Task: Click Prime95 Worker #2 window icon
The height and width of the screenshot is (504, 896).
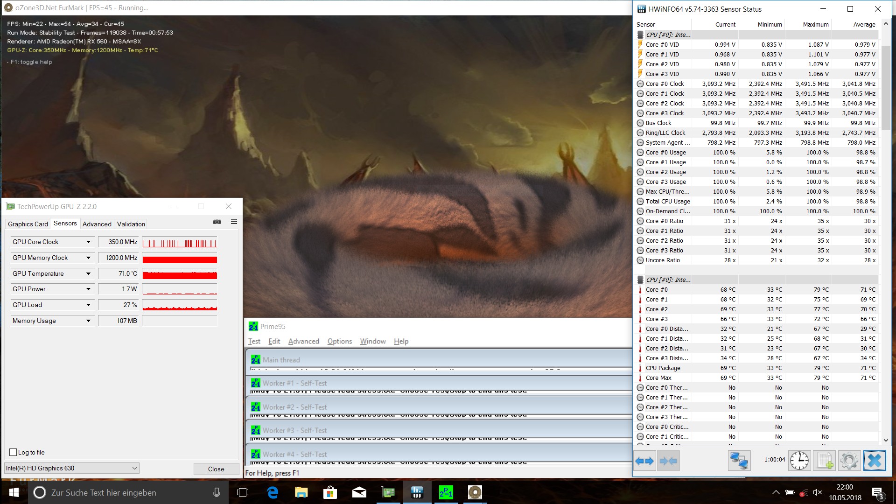Action: [255, 407]
